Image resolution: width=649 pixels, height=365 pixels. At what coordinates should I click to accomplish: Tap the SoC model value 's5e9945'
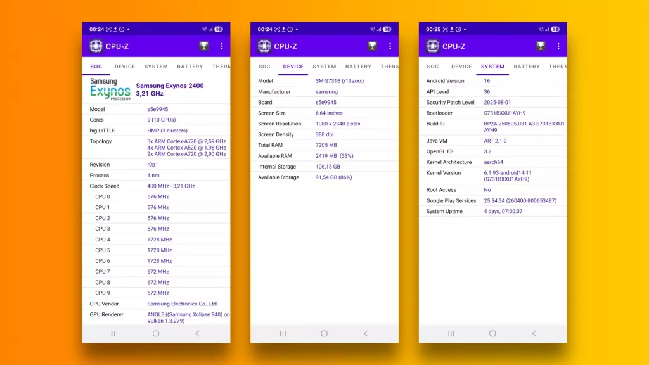point(158,109)
